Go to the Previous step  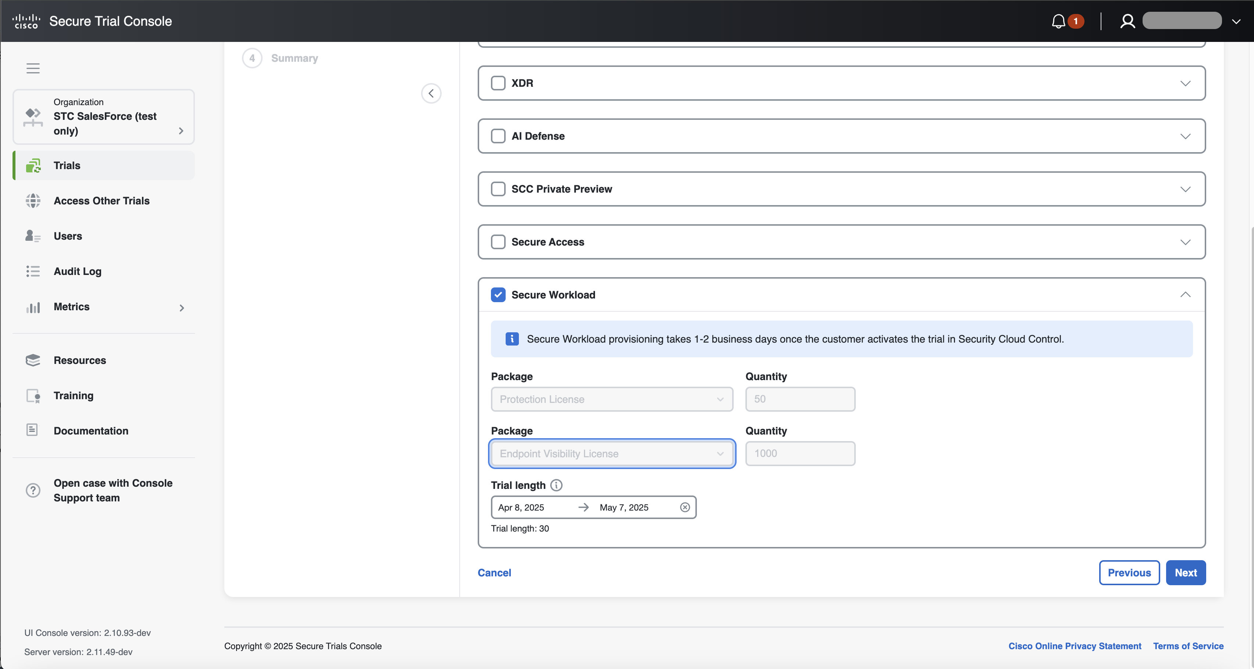(1129, 573)
